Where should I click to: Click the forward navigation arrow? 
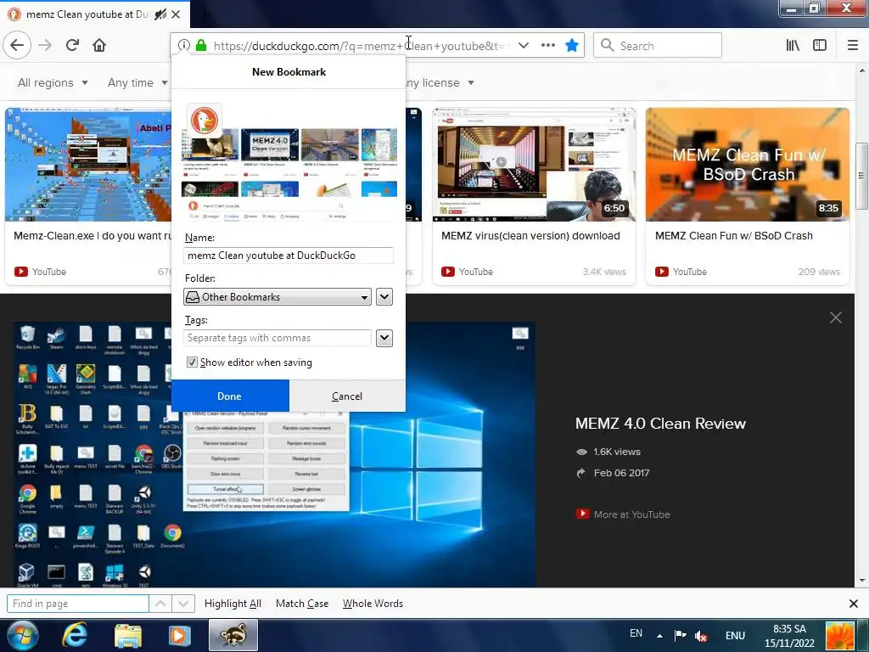click(45, 46)
